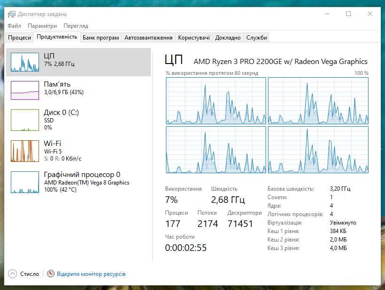Screen dimensions: 385x290
Task: Select the Wi-Fi mini graph thumbnail
Action: click(x=25, y=151)
